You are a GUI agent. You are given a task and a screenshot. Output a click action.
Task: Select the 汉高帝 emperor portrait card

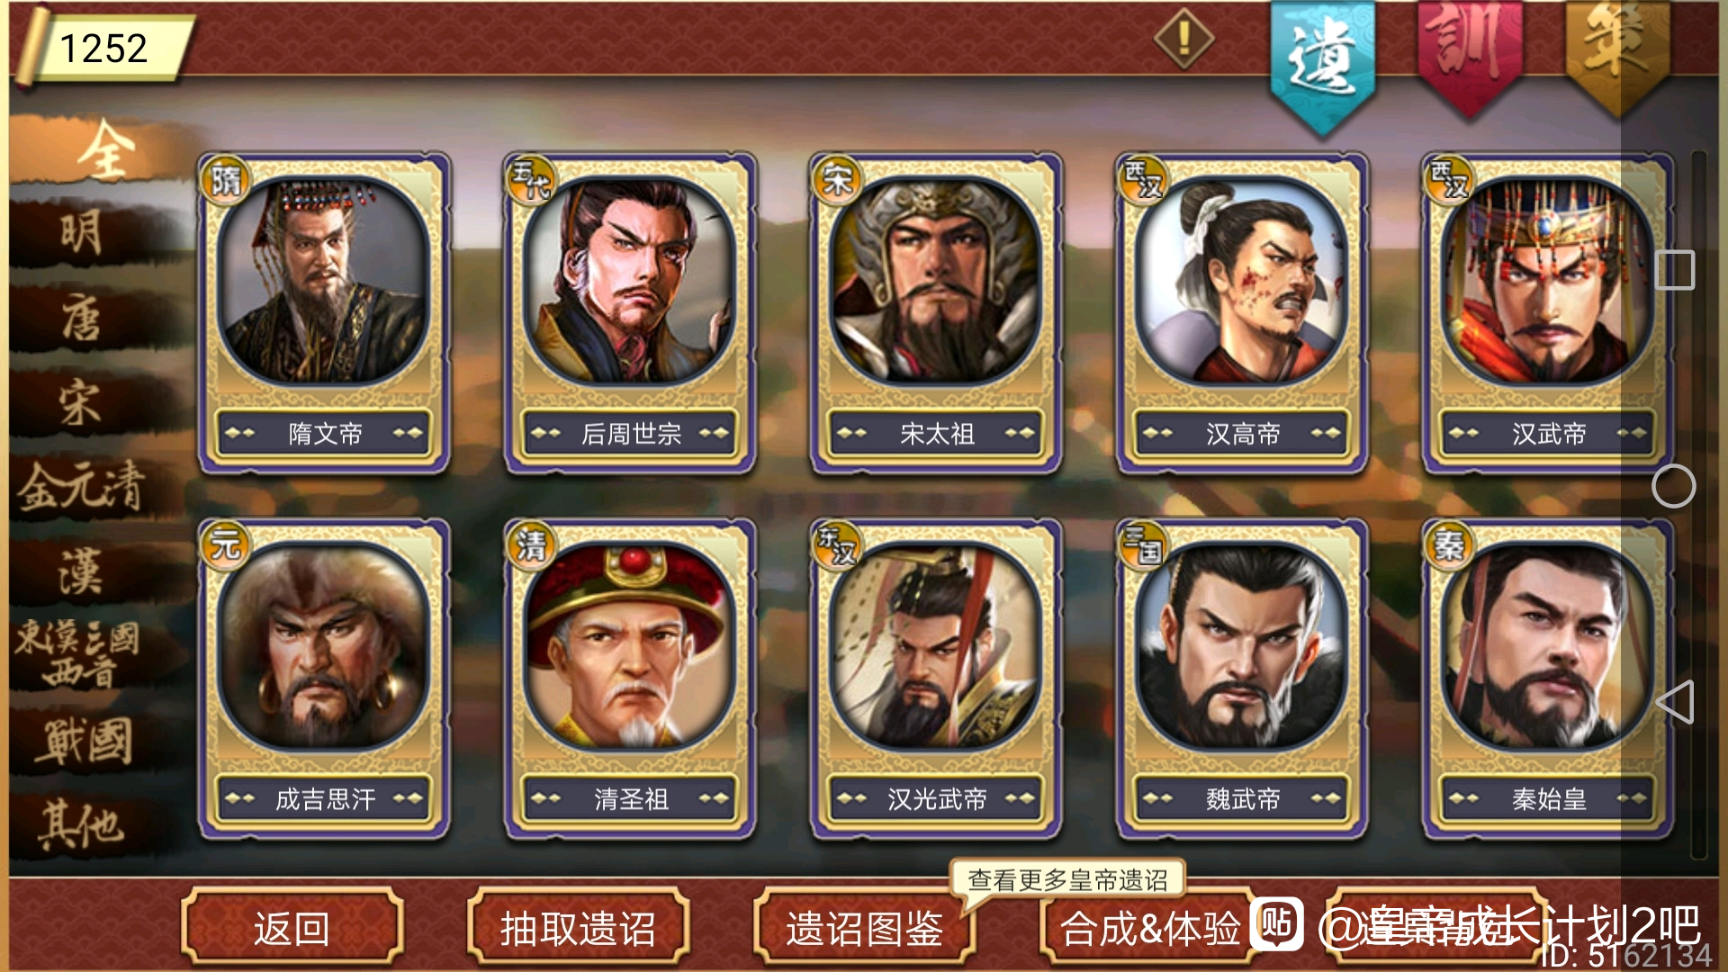tap(1242, 313)
